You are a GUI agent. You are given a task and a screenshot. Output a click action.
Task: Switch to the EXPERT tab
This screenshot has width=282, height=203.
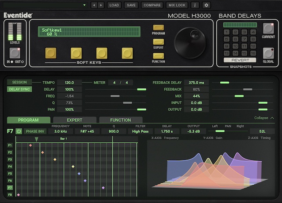click(x=74, y=120)
